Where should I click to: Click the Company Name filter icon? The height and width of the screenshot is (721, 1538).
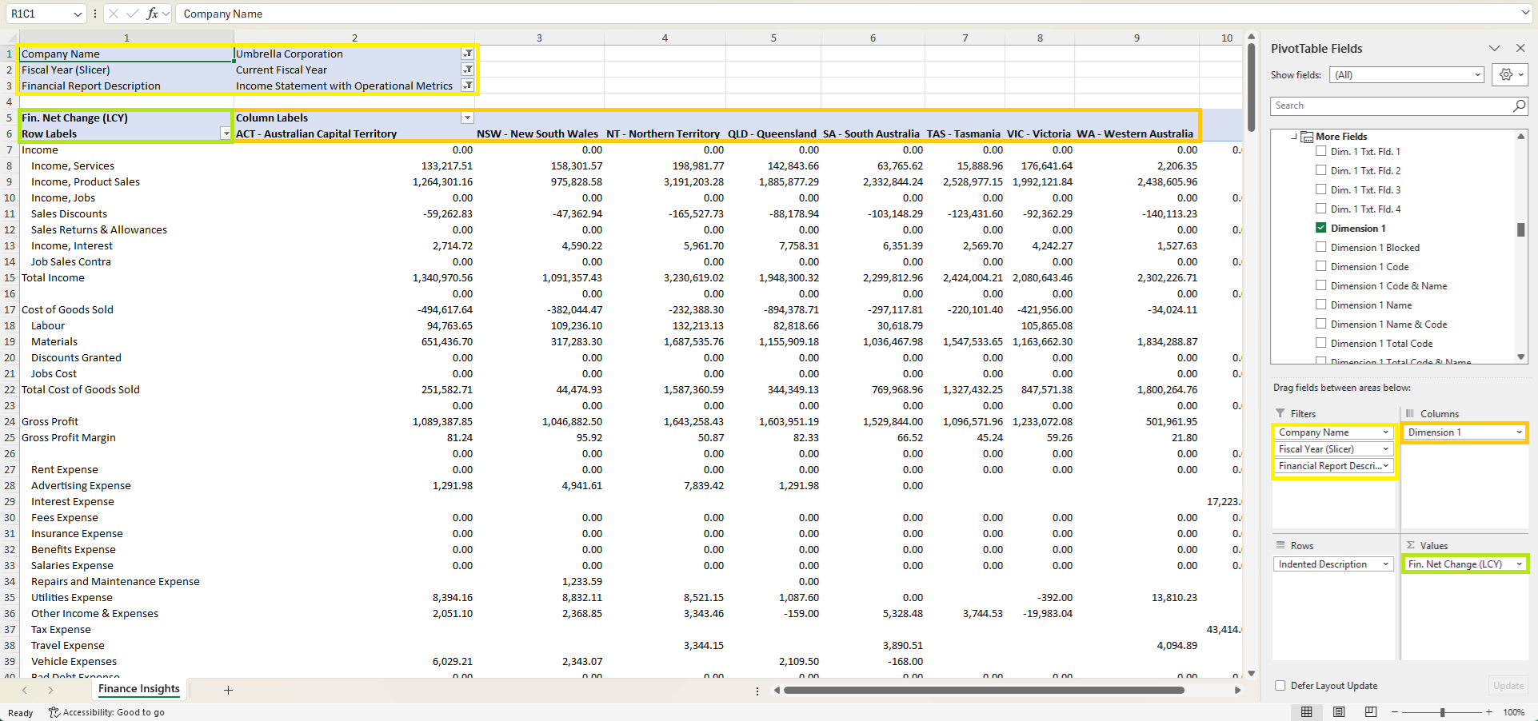(x=468, y=54)
